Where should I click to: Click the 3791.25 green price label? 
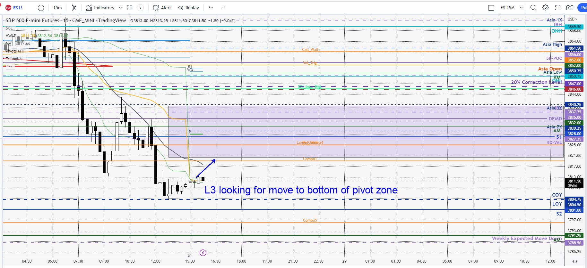[574, 236]
